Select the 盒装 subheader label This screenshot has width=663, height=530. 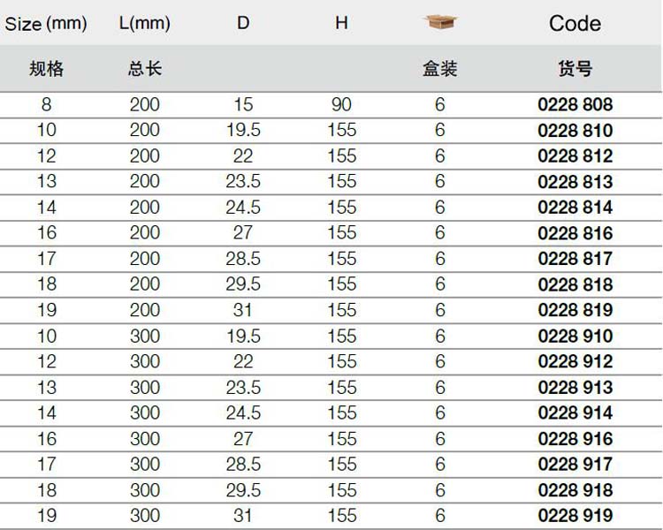coord(440,68)
